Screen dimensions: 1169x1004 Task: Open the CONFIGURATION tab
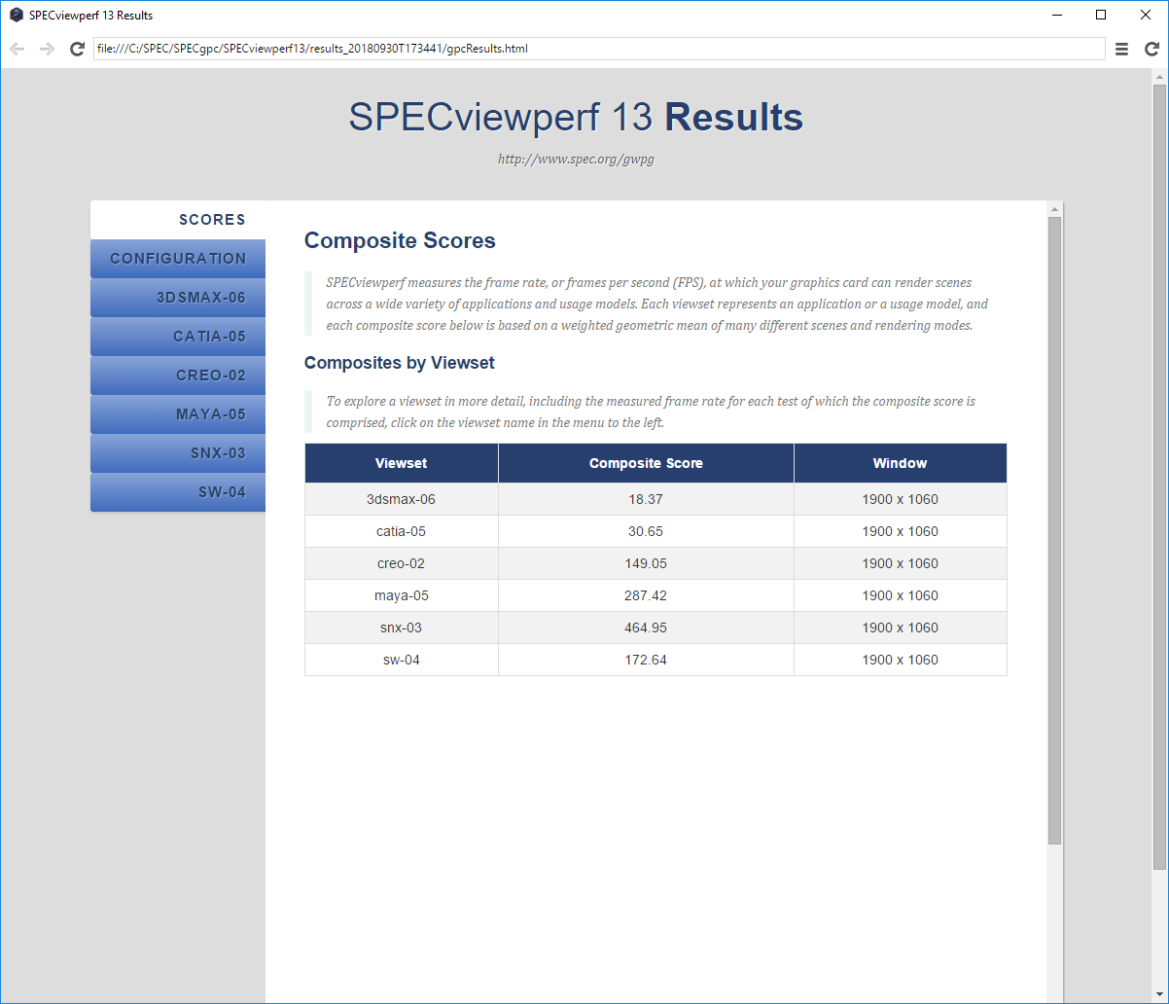pos(178,259)
